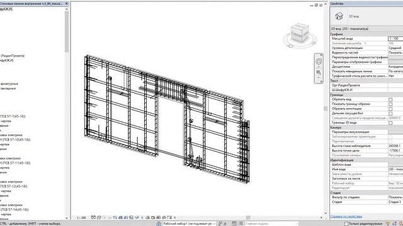Collapse the 'Идентификация' properties section
Image resolution: width=403 pixels, height=226 pixels.
point(366,160)
